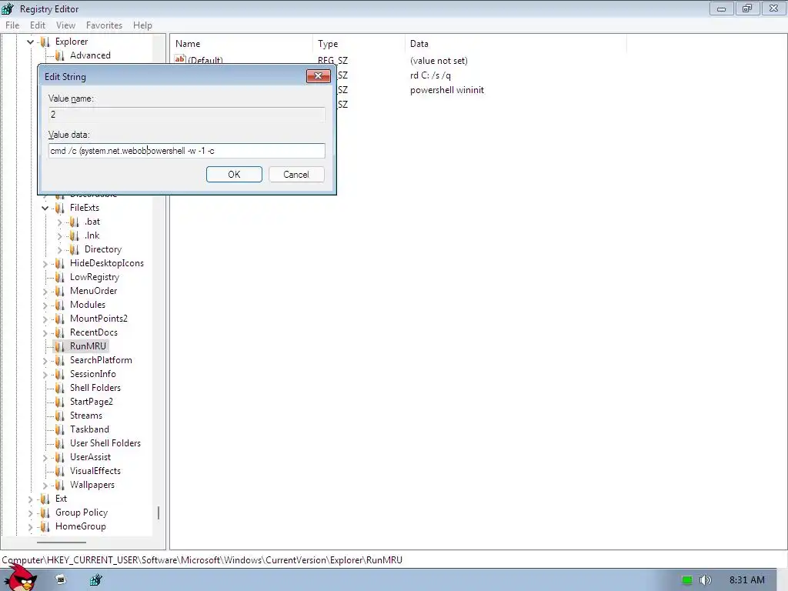The width and height of the screenshot is (788, 591).
Task: Click the (Default) string value icon
Action: click(x=180, y=59)
